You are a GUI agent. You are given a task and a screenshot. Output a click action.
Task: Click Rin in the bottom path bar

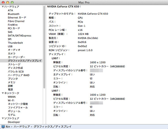(8, 127)
